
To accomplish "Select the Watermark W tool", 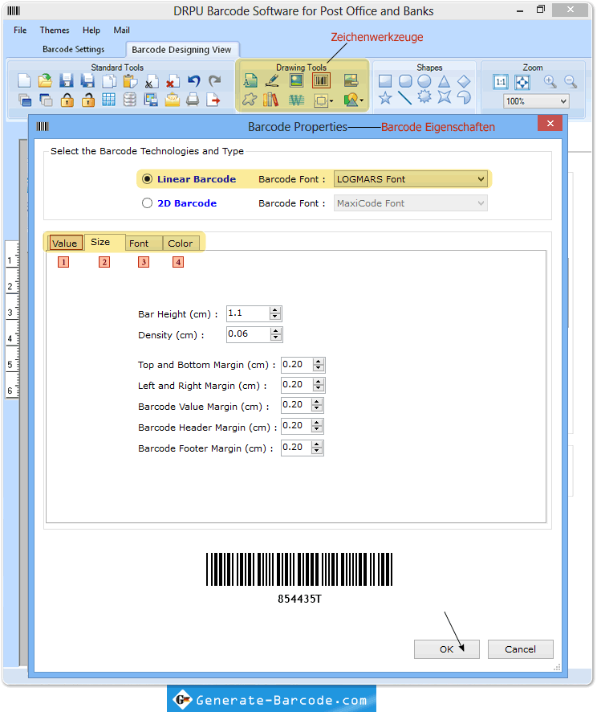I will click(296, 100).
